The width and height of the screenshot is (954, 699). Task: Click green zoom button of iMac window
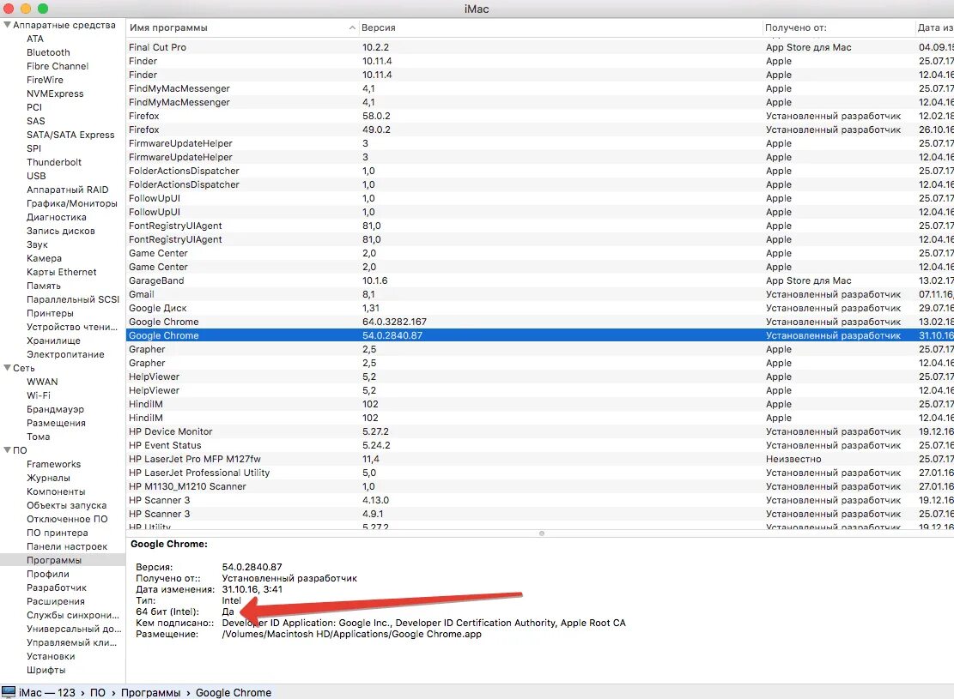43,9
